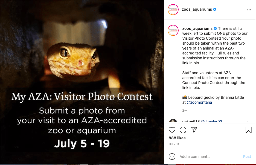Click the 2w caption timestamp

pos(185,111)
